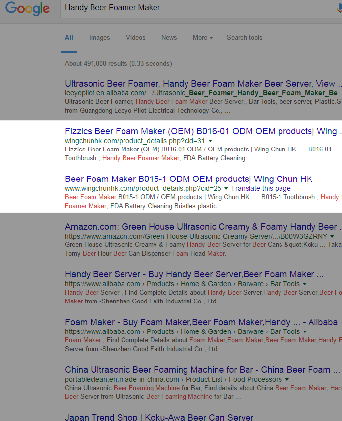Click Translate this page link
The width and height of the screenshot is (342, 421).
click(261, 188)
